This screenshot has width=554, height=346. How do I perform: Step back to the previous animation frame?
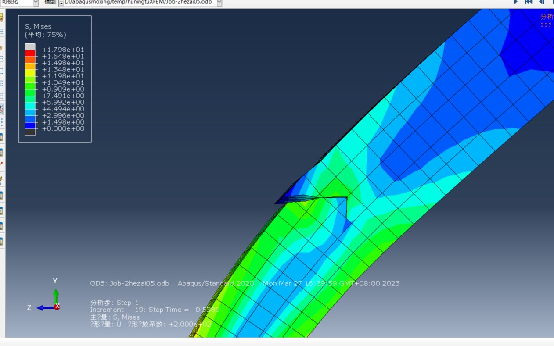point(541,3)
